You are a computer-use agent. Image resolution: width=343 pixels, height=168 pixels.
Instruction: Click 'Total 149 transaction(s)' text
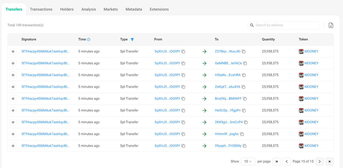25,25
